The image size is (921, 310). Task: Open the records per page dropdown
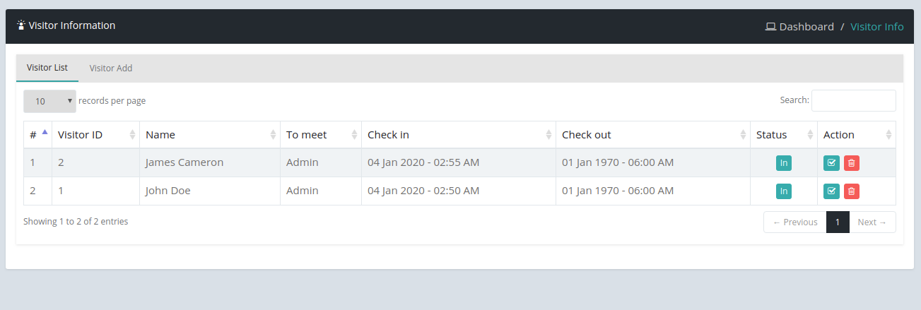[49, 101]
